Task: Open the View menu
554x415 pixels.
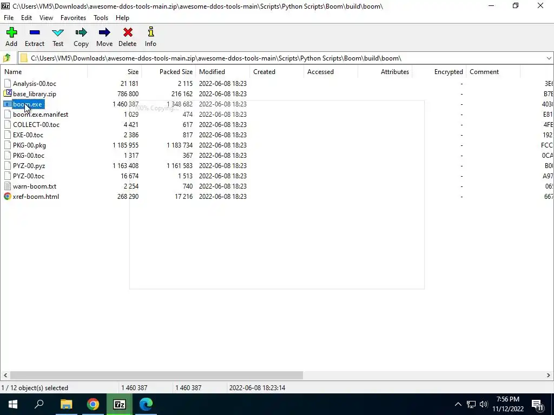Action: coord(47,18)
